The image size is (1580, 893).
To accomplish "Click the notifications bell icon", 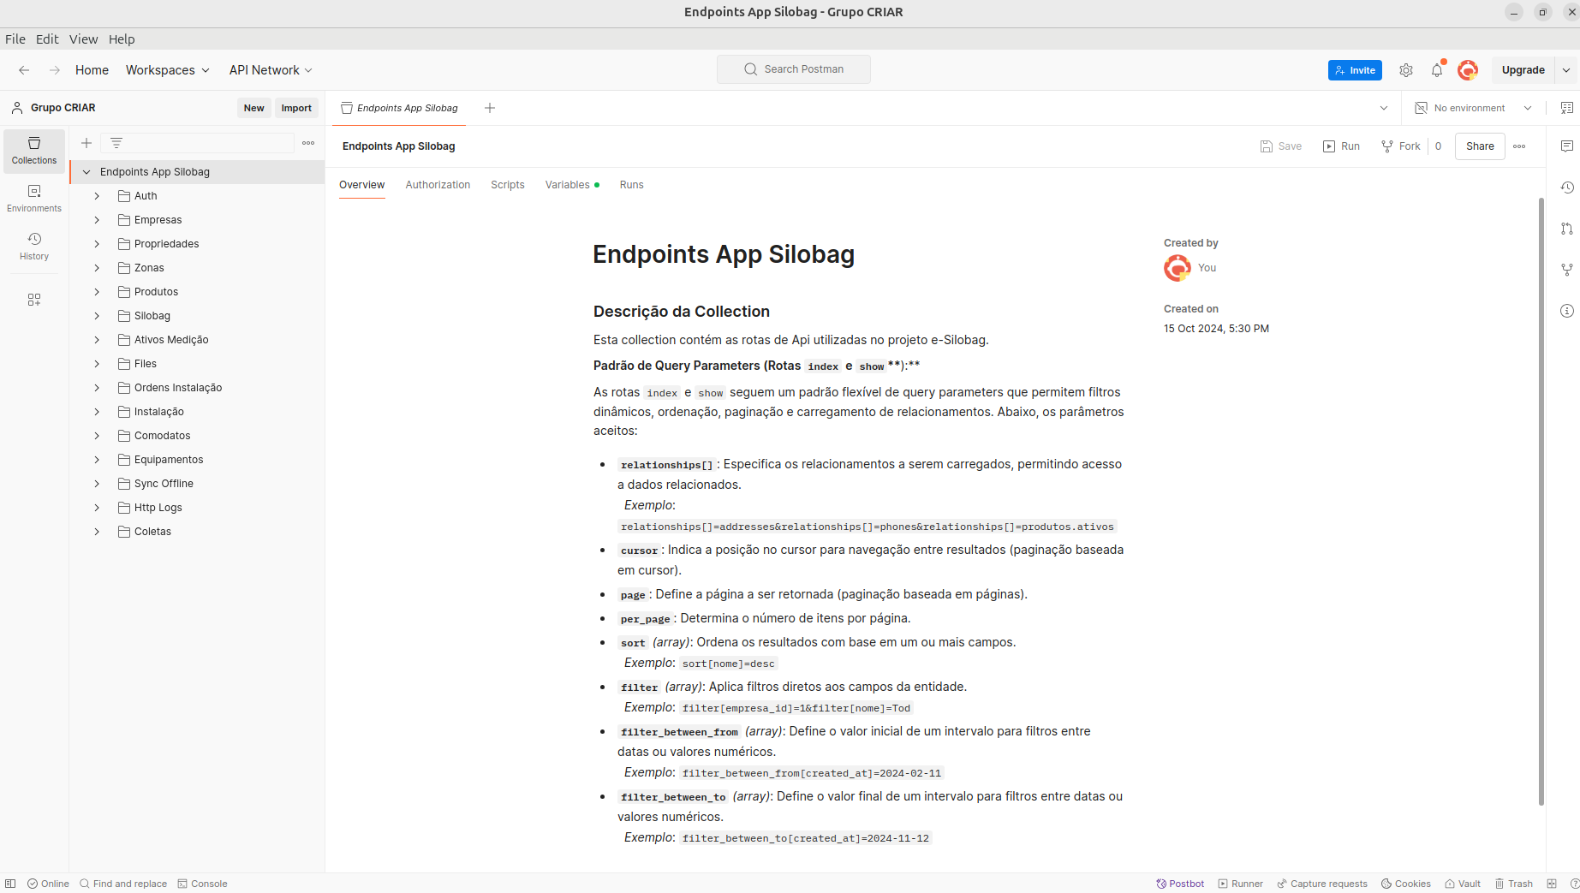I will click(x=1437, y=70).
